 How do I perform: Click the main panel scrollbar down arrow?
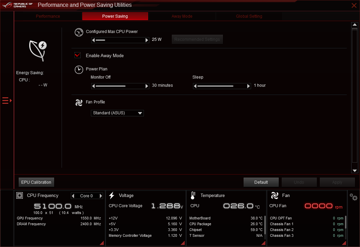pos(355,170)
